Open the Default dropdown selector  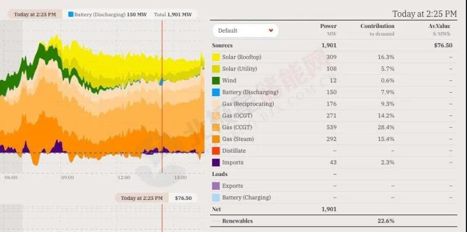(x=245, y=31)
